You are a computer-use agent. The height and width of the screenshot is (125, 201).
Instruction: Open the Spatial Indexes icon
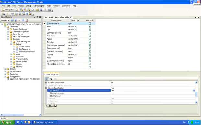tap(30, 14)
